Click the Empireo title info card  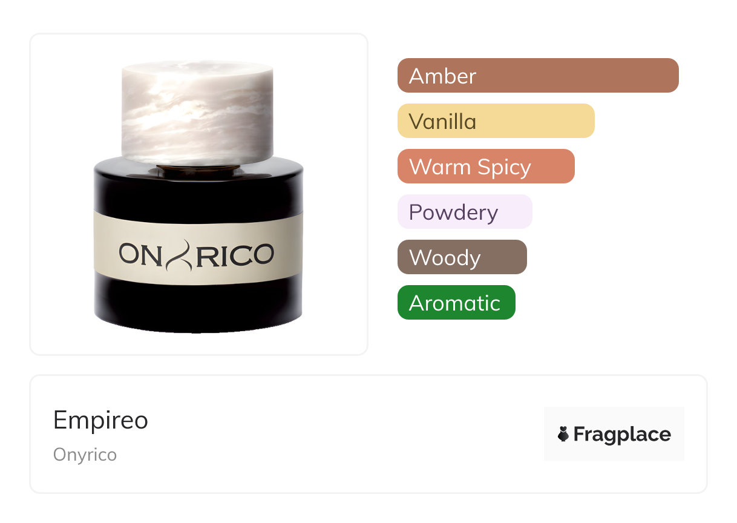(x=368, y=434)
